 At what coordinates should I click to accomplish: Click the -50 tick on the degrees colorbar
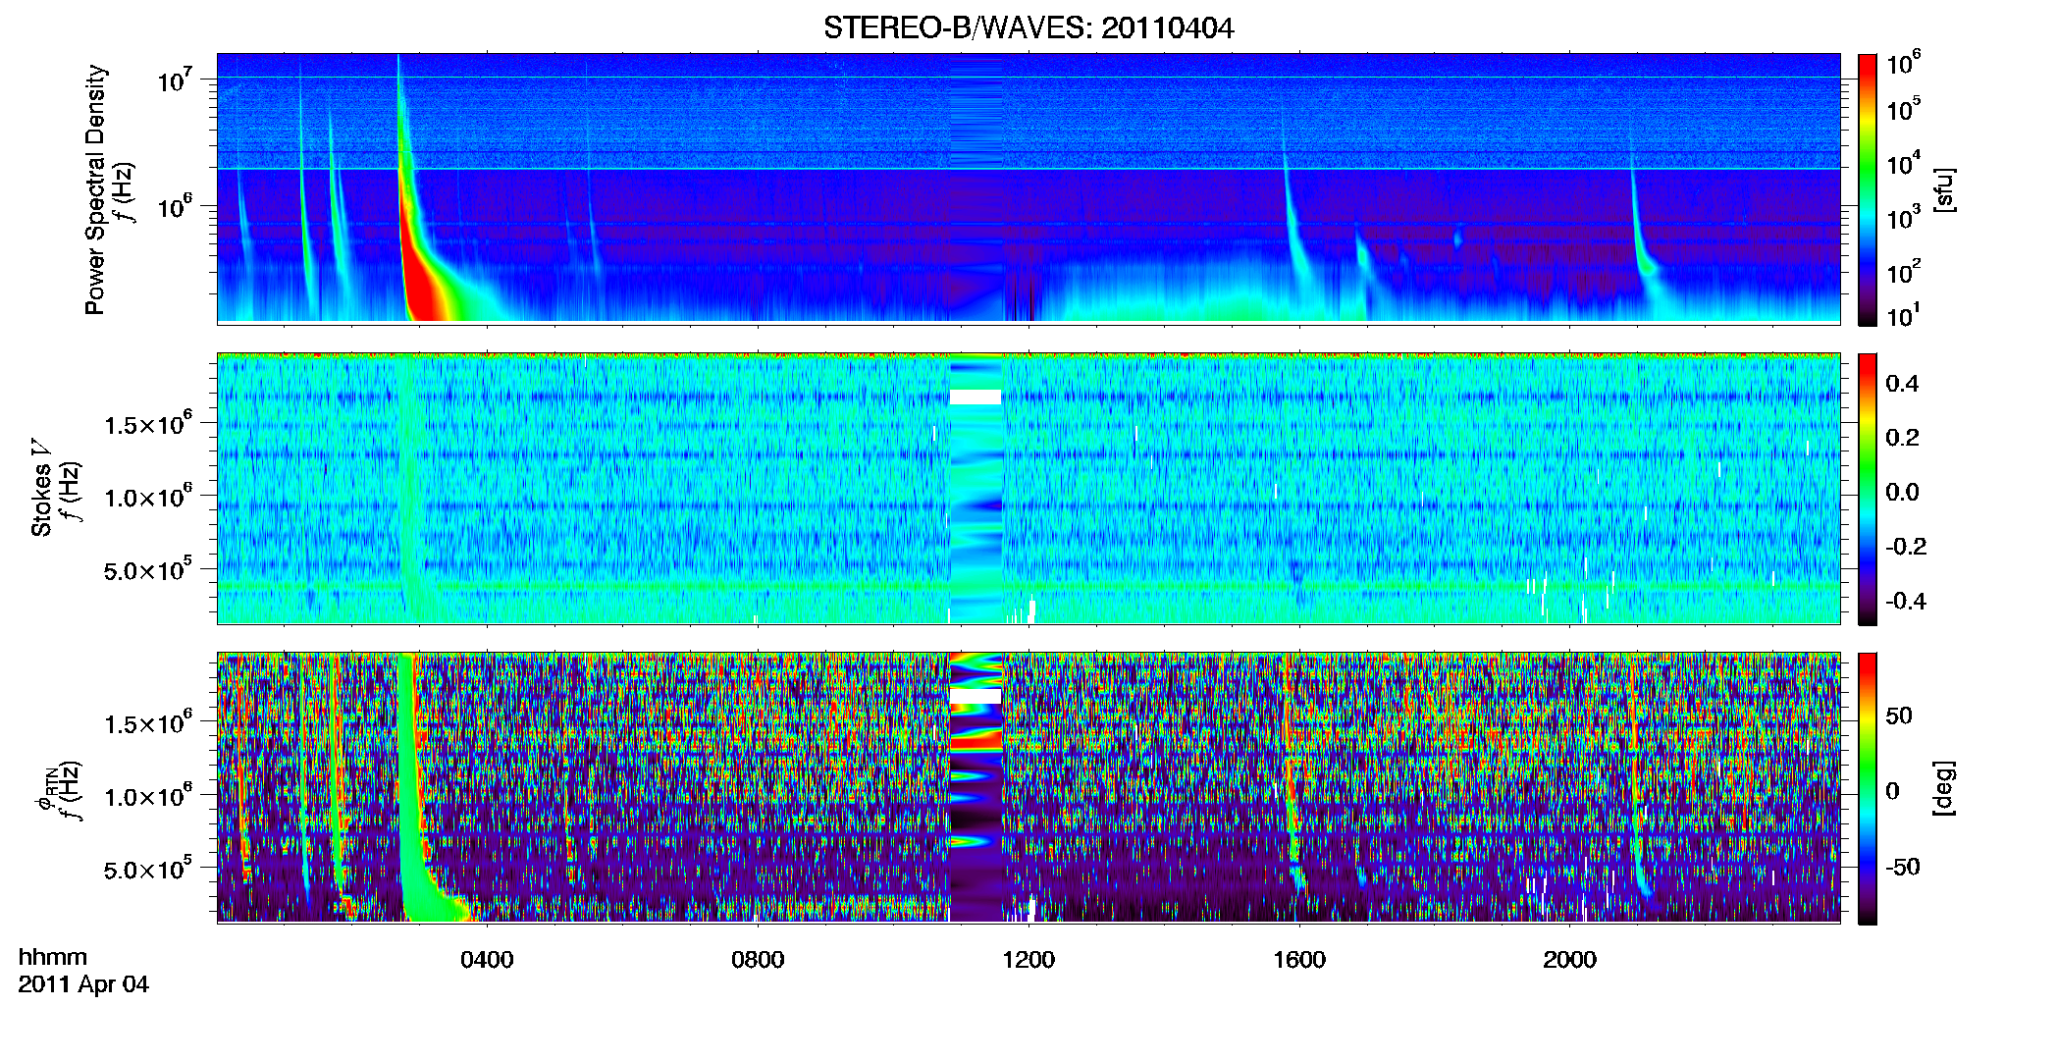(x=1902, y=867)
